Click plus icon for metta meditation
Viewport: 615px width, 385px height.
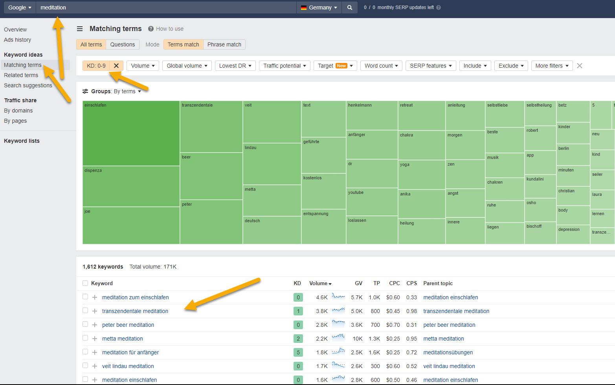pos(95,339)
